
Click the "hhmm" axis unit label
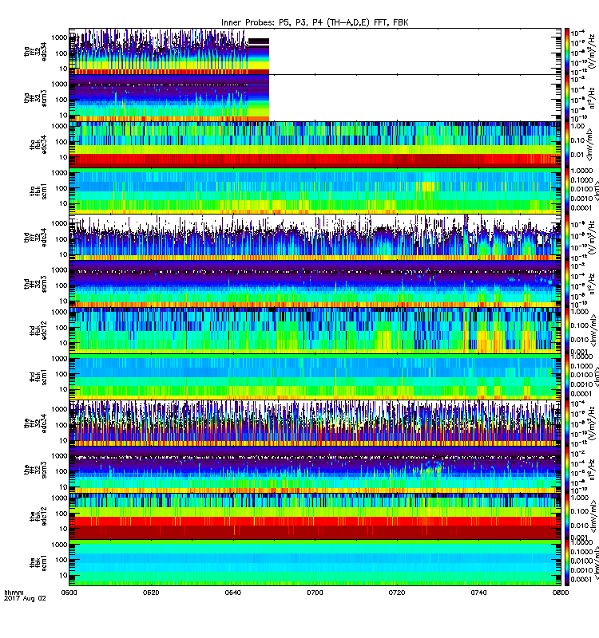[x=14, y=593]
